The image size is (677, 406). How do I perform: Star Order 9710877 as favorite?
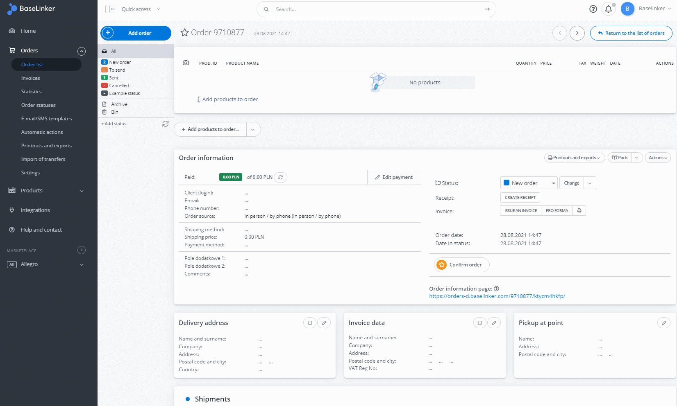click(x=185, y=32)
